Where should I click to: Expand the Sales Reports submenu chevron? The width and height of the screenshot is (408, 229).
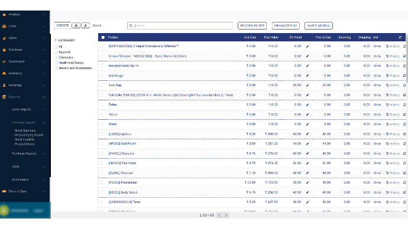tap(44, 110)
